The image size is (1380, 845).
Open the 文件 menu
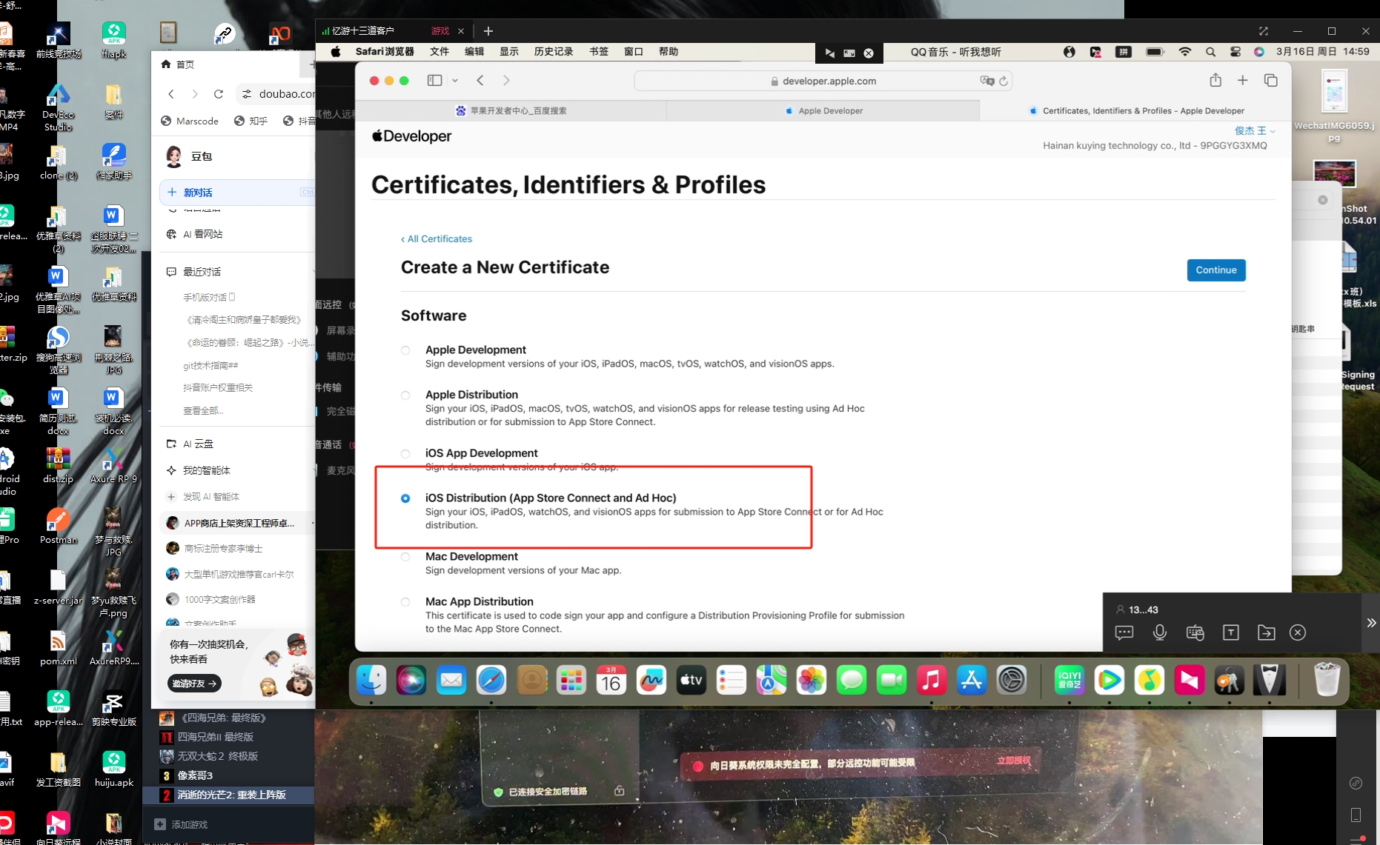pyautogui.click(x=439, y=52)
